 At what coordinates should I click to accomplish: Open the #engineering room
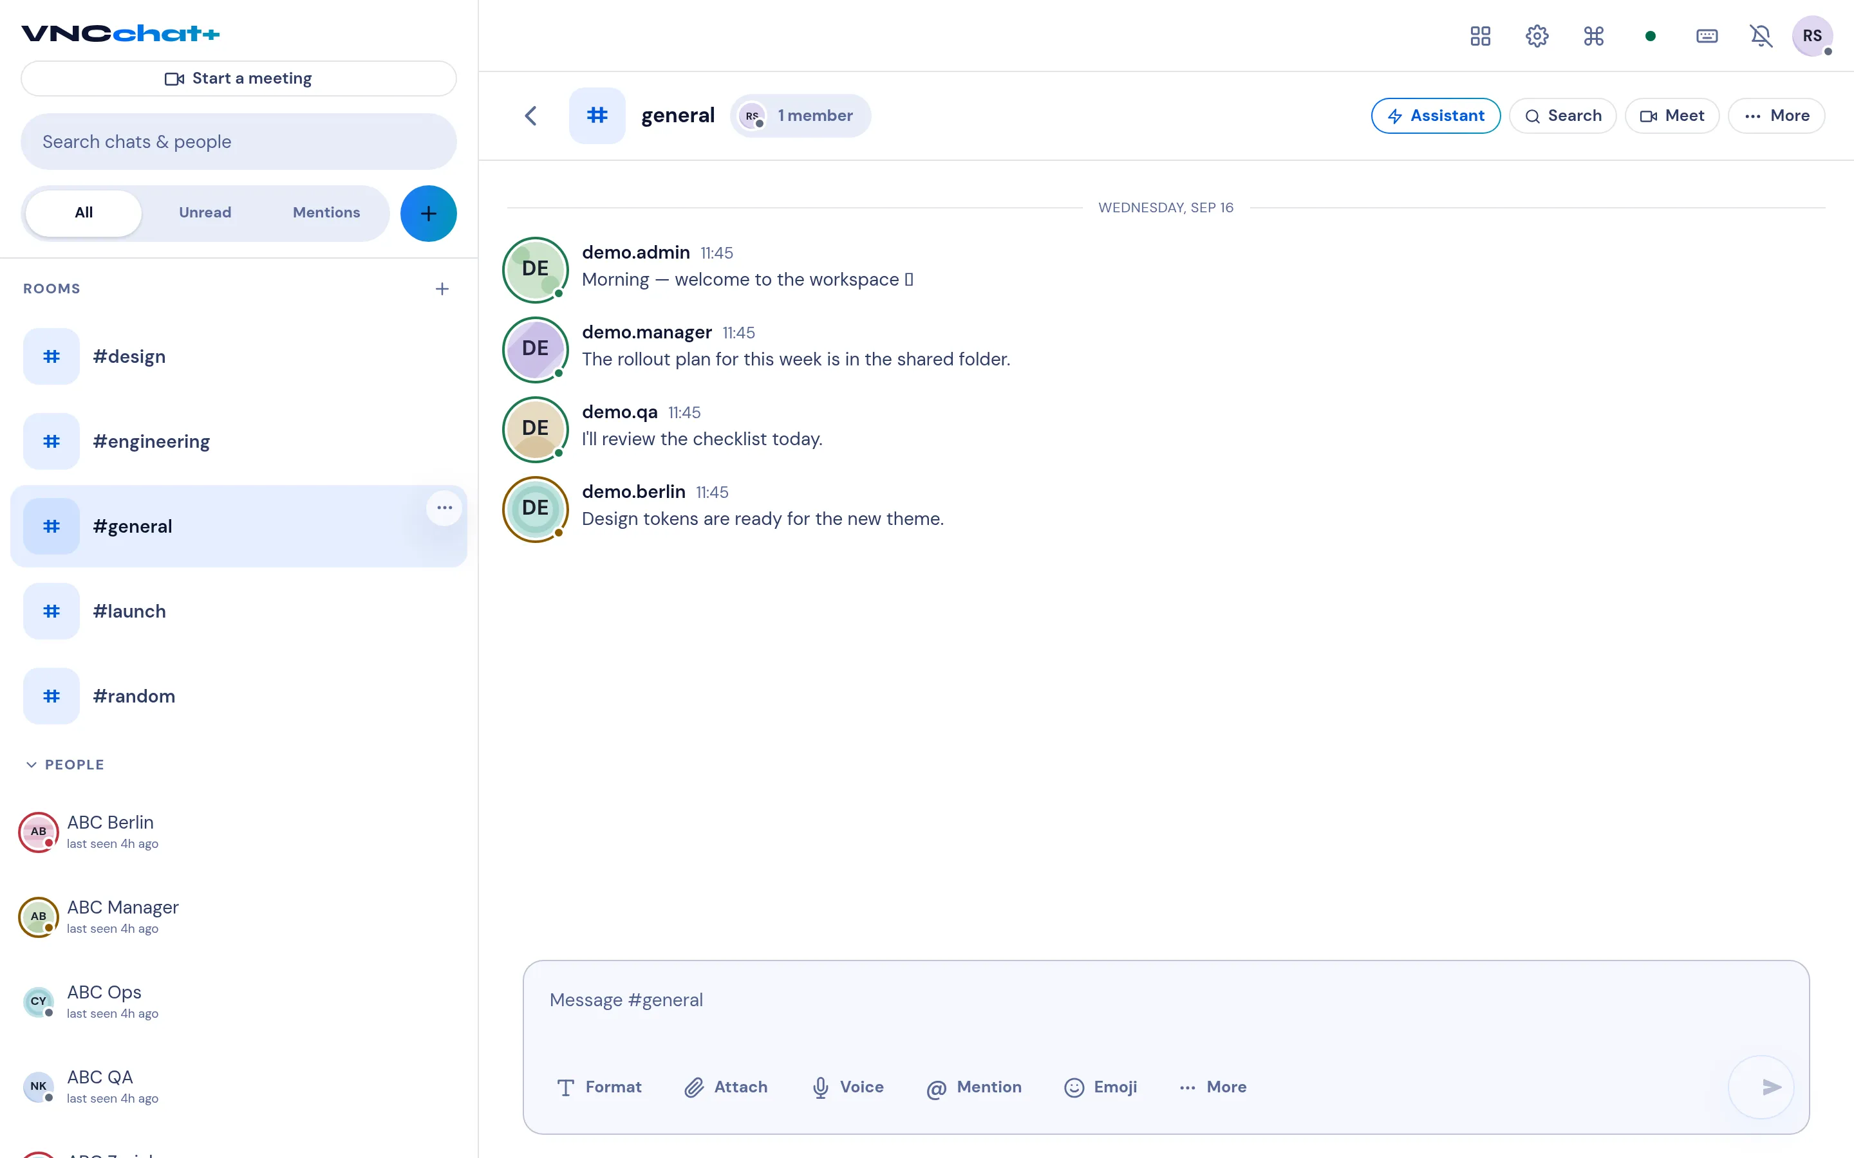tap(238, 441)
